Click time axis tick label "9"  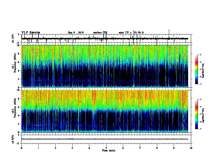(174, 148)
